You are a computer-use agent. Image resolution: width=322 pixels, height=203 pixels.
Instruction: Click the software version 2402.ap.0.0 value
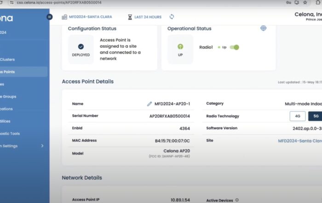coord(307,128)
